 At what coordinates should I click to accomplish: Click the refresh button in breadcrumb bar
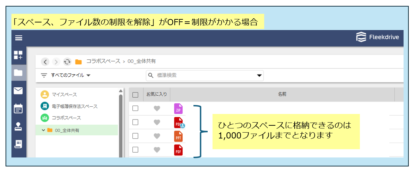[x=67, y=62]
